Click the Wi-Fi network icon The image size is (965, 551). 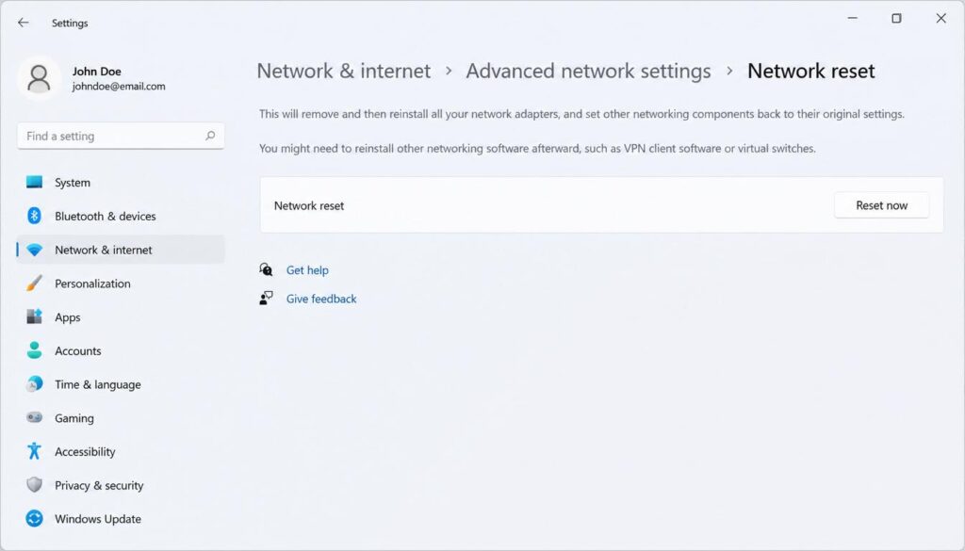pyautogui.click(x=35, y=250)
